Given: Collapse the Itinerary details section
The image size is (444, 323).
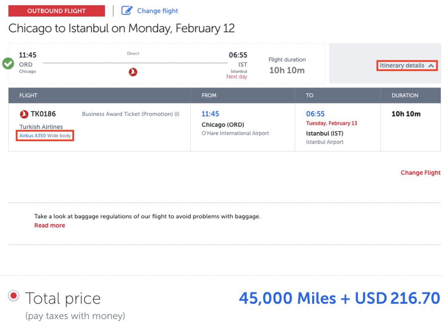Looking at the screenshot, I should 406,65.
